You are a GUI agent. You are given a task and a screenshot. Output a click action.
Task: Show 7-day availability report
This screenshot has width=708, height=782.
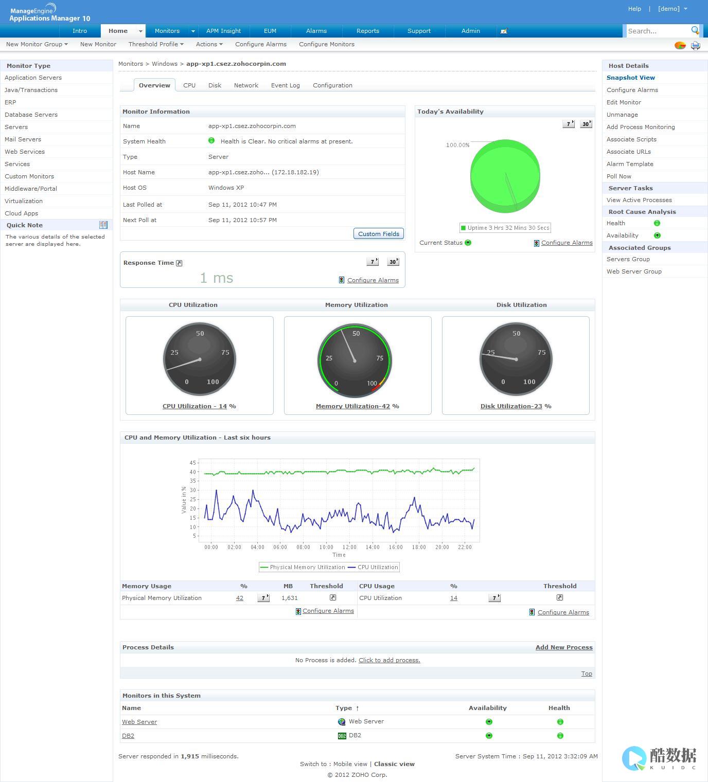[569, 124]
